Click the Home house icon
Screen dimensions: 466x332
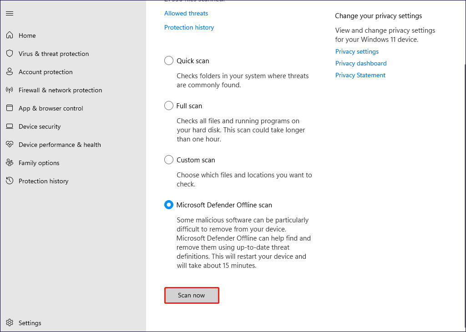point(10,35)
